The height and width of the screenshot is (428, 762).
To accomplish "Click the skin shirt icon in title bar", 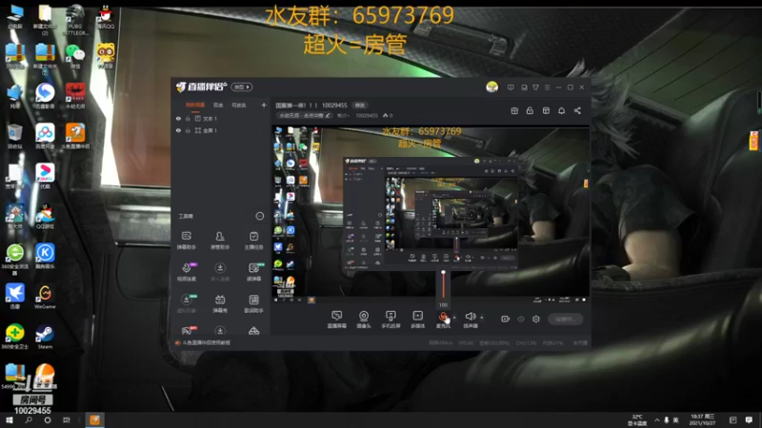I will 535,88.
